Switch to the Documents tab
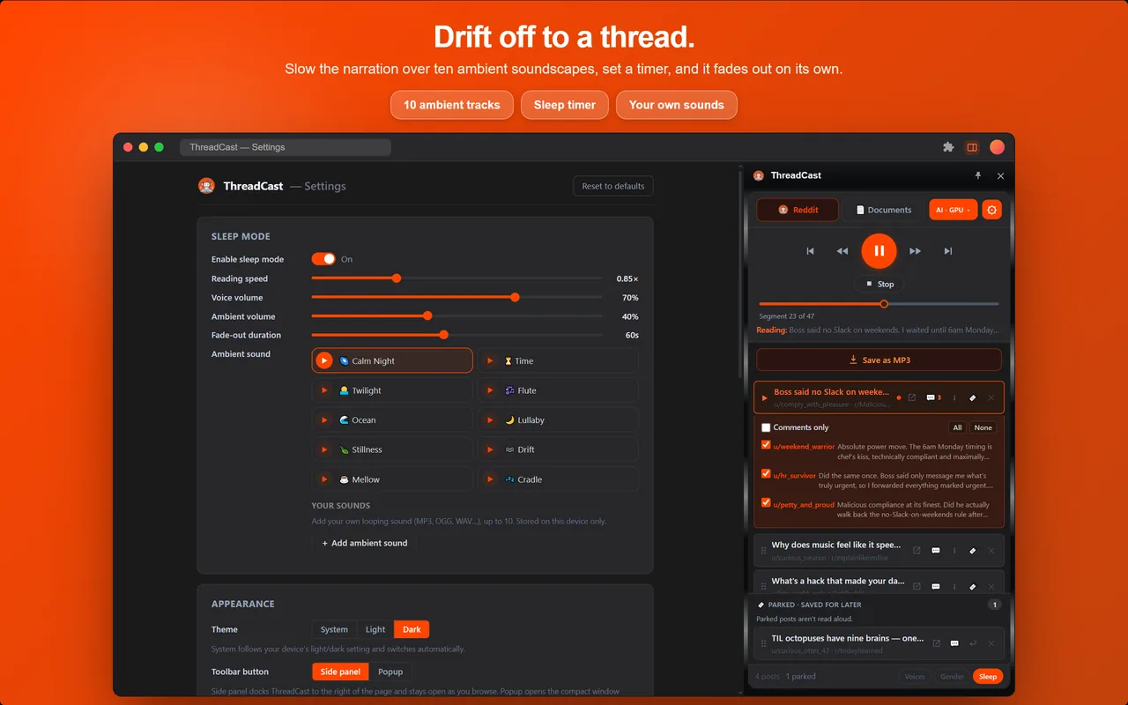The width and height of the screenshot is (1128, 705). [883, 210]
